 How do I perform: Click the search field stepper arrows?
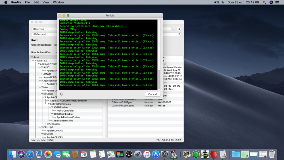174,29
